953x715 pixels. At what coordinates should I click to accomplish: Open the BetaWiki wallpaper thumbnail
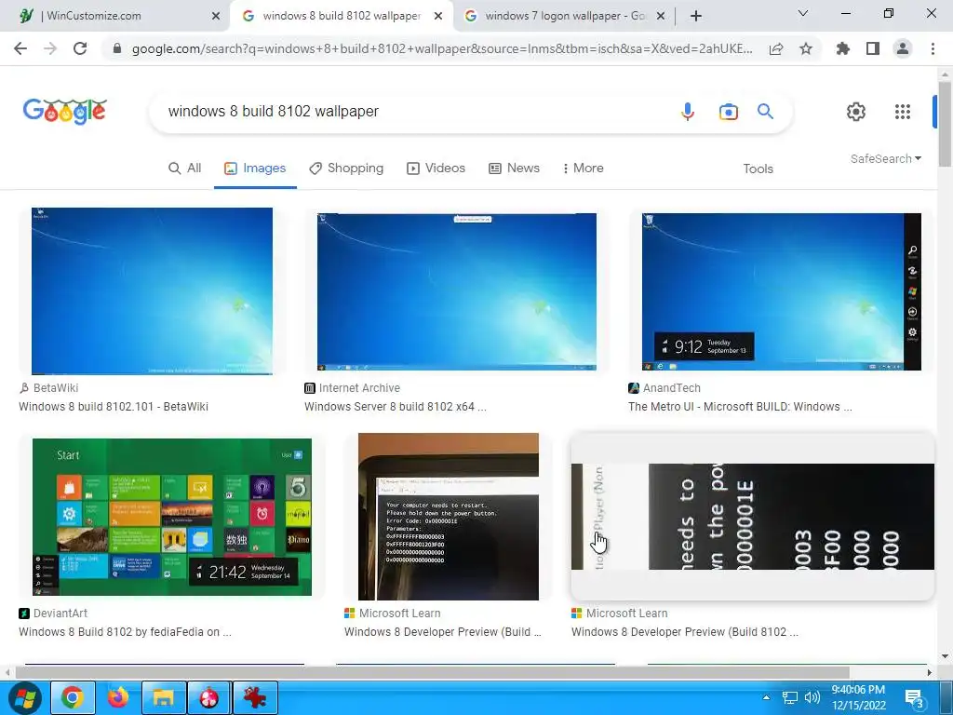(152, 291)
